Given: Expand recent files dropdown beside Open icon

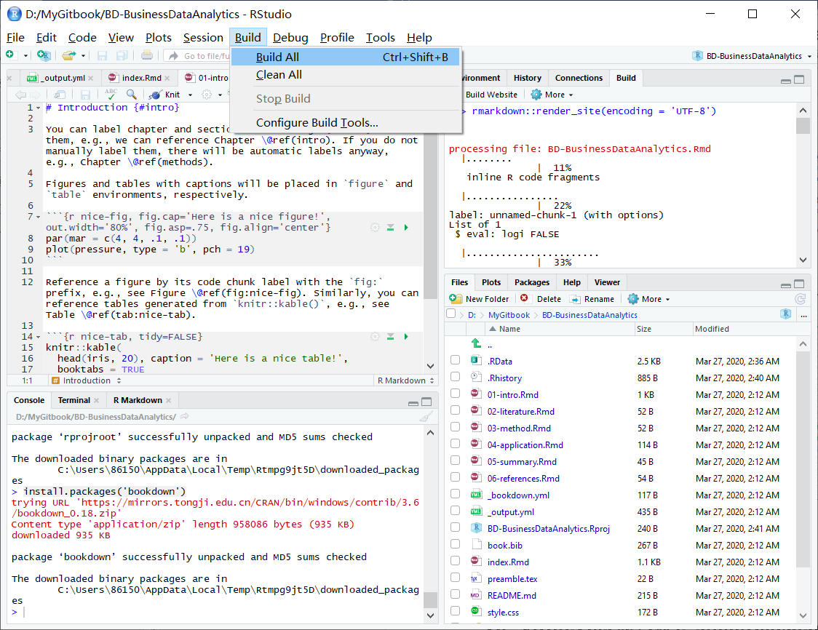Looking at the screenshot, I should [x=83, y=55].
